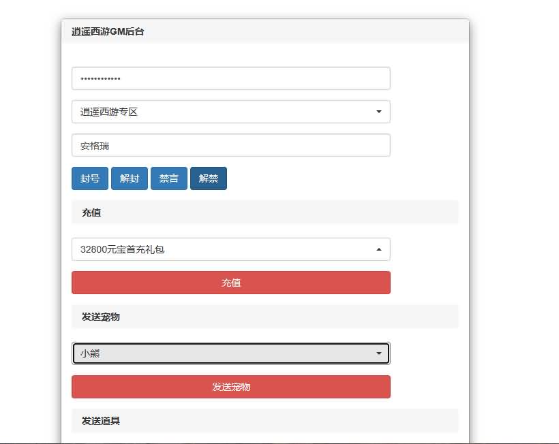The width and height of the screenshot is (559, 444).
Task: Click the page scrollbar on the right edge
Action: tap(555, 222)
